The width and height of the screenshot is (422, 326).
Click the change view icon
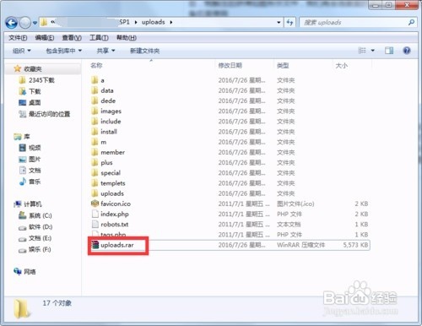coord(362,51)
